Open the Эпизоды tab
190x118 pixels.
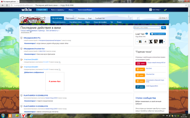coord(81,18)
